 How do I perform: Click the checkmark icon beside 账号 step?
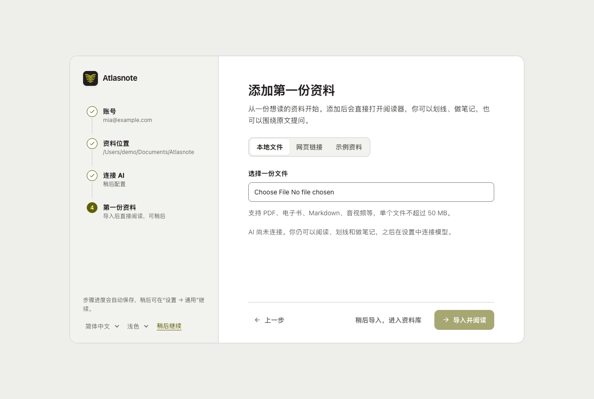[x=92, y=111]
